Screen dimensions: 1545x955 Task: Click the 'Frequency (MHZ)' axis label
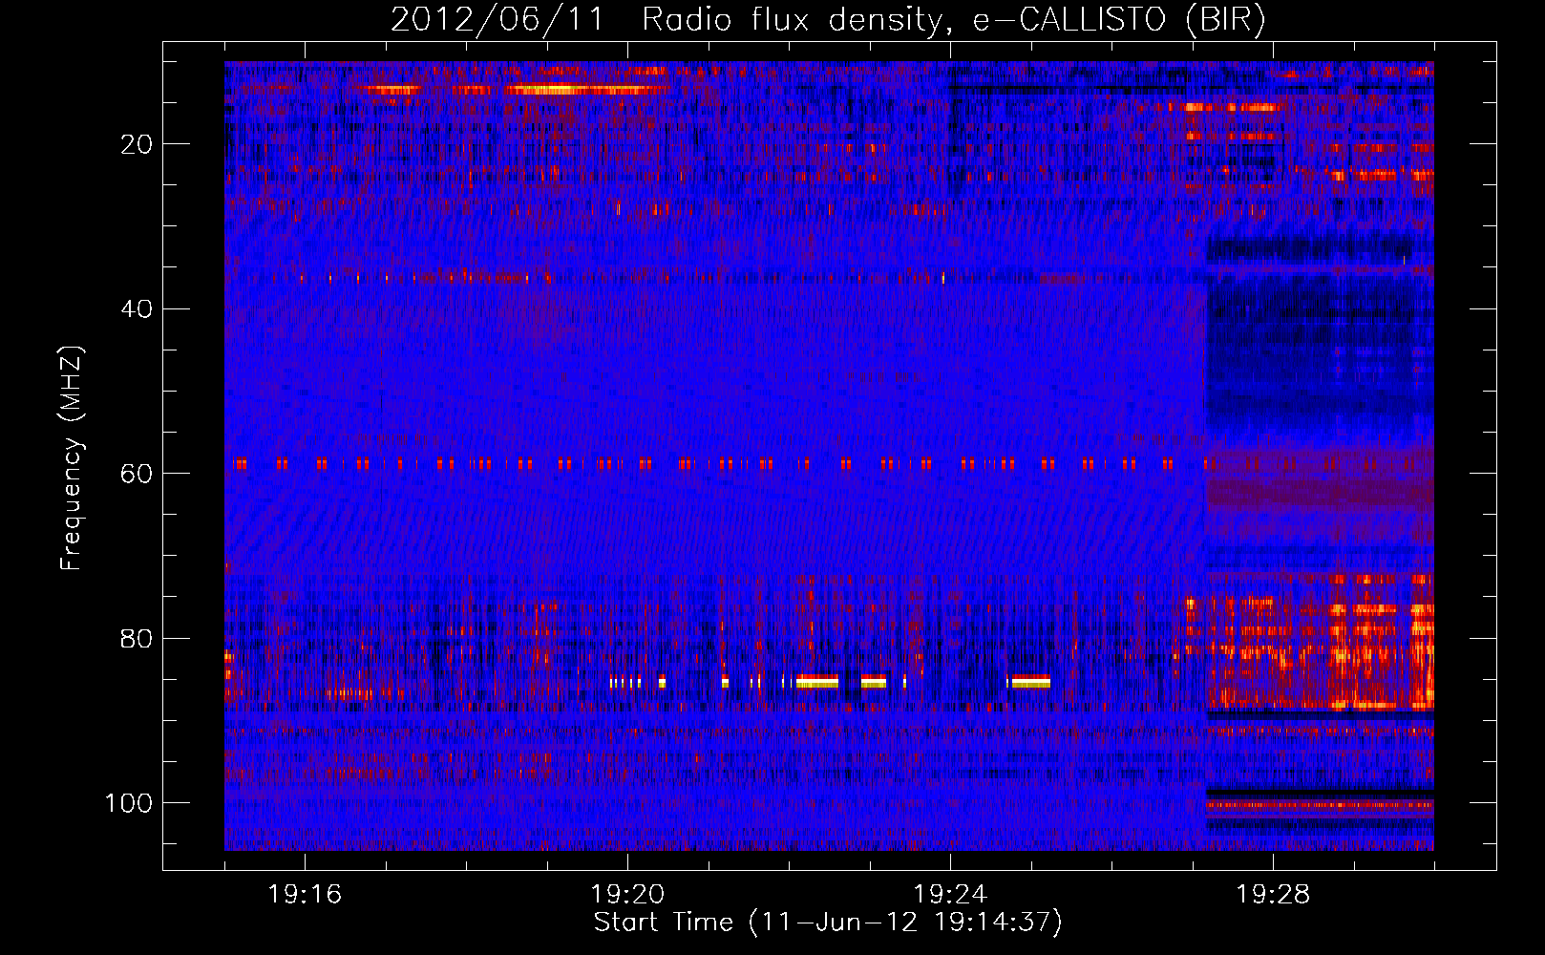point(72,458)
